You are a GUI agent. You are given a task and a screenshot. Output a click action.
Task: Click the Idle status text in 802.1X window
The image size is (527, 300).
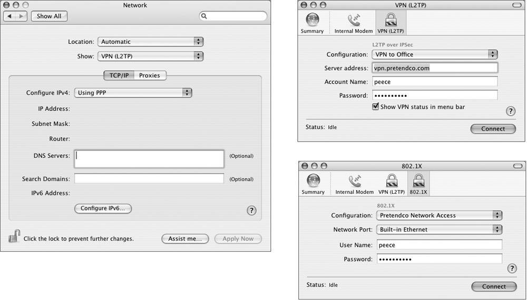334,285
